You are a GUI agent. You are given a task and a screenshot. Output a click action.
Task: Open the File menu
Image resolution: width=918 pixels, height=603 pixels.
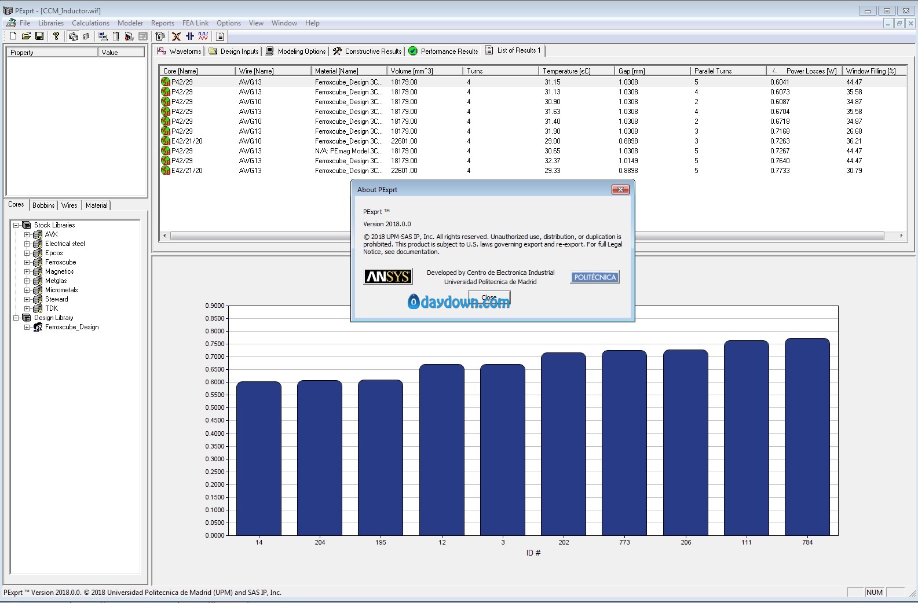coord(25,23)
